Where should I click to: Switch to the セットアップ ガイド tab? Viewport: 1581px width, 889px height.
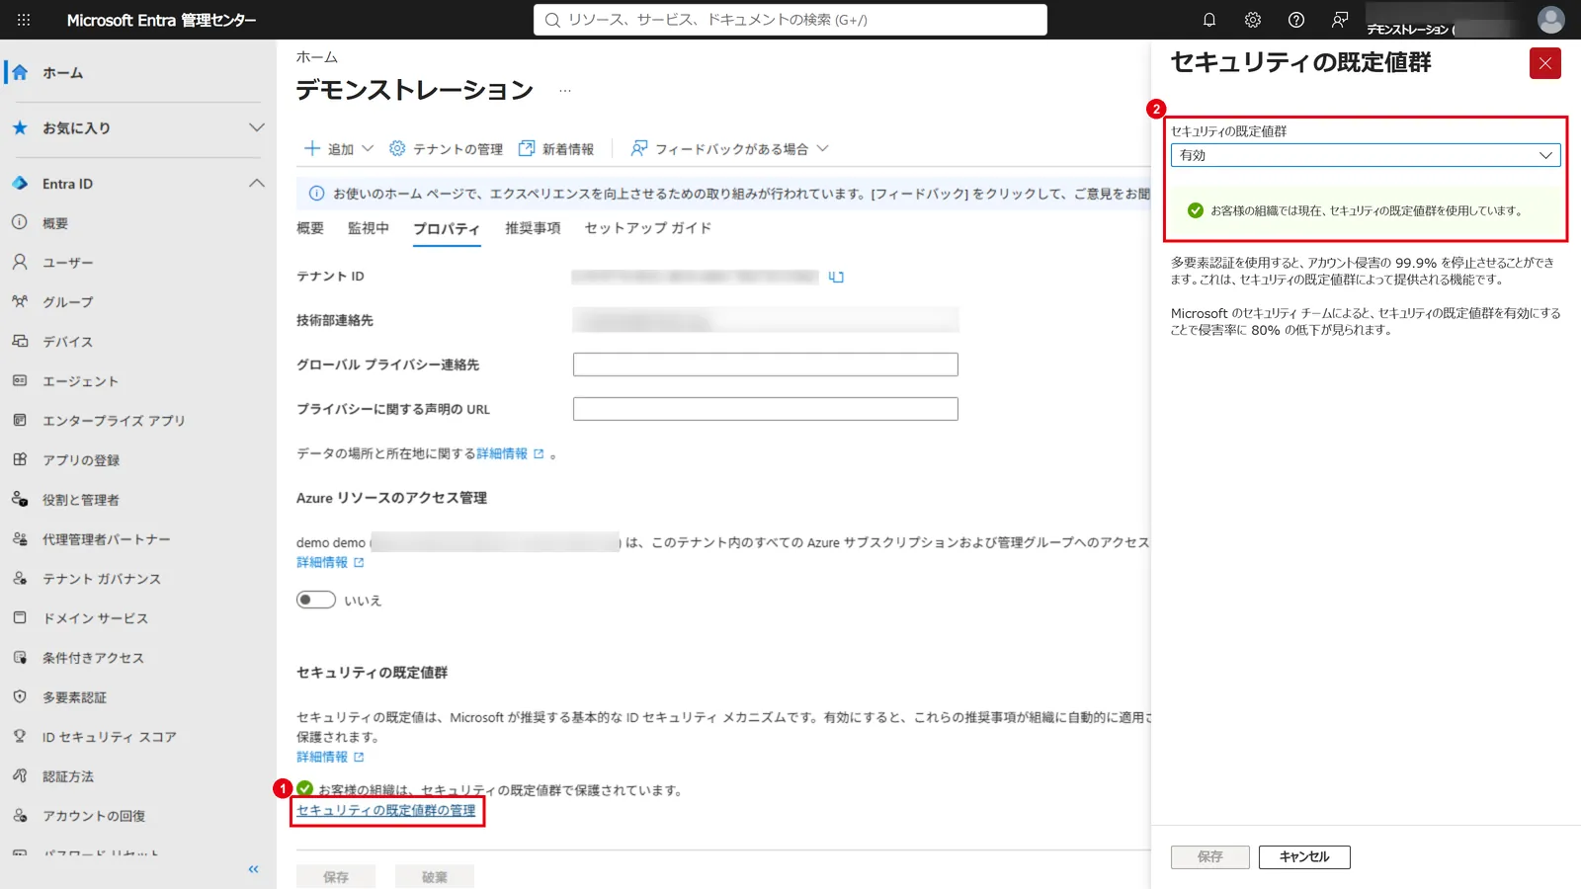[647, 228]
